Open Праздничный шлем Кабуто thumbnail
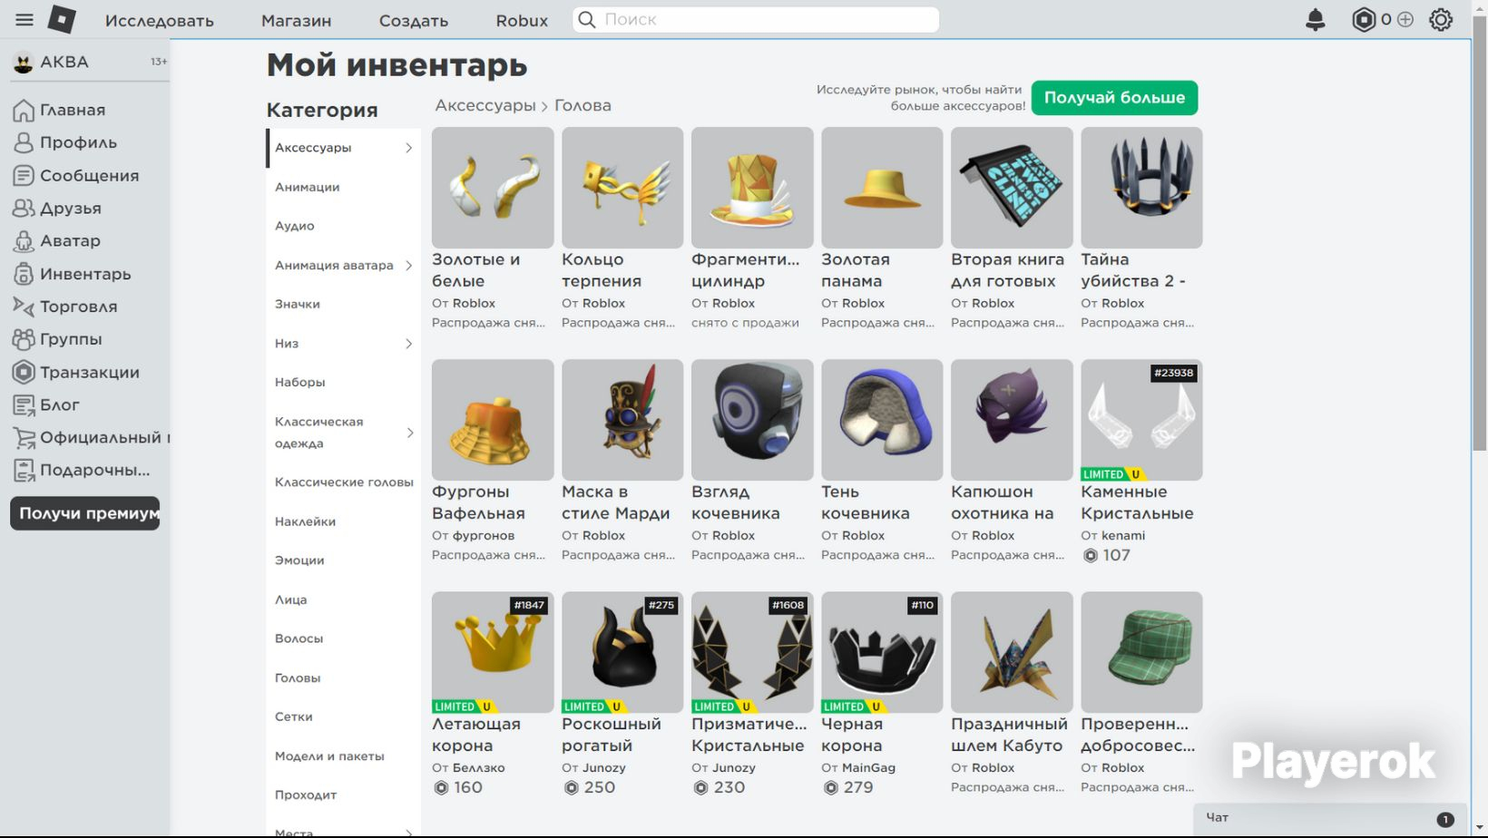 click(x=1012, y=652)
